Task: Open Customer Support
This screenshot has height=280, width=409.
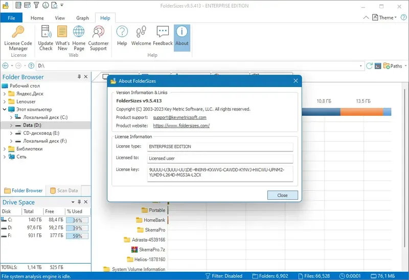Action: coord(98,38)
